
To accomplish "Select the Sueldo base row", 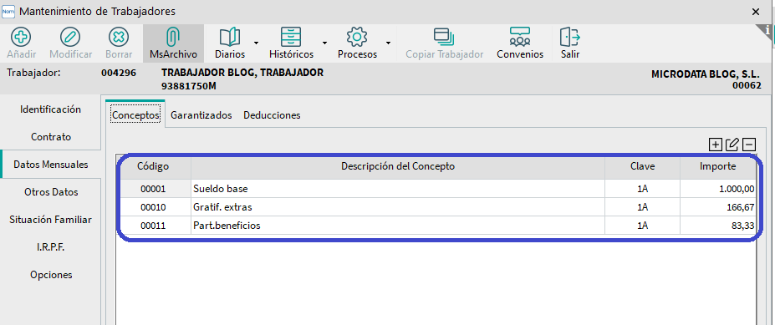I will (x=436, y=189).
